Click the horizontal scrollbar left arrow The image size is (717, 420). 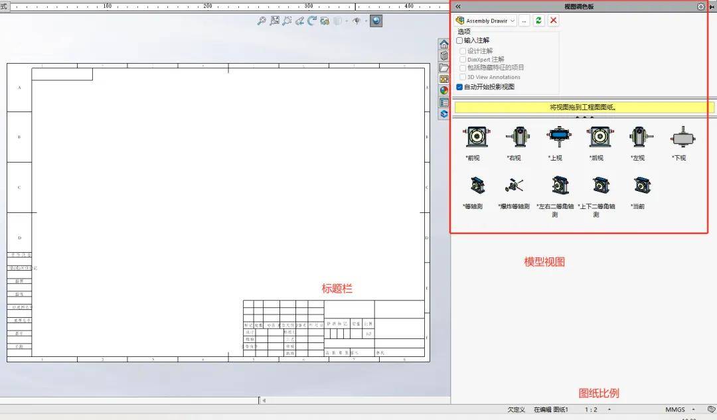(x=264, y=400)
